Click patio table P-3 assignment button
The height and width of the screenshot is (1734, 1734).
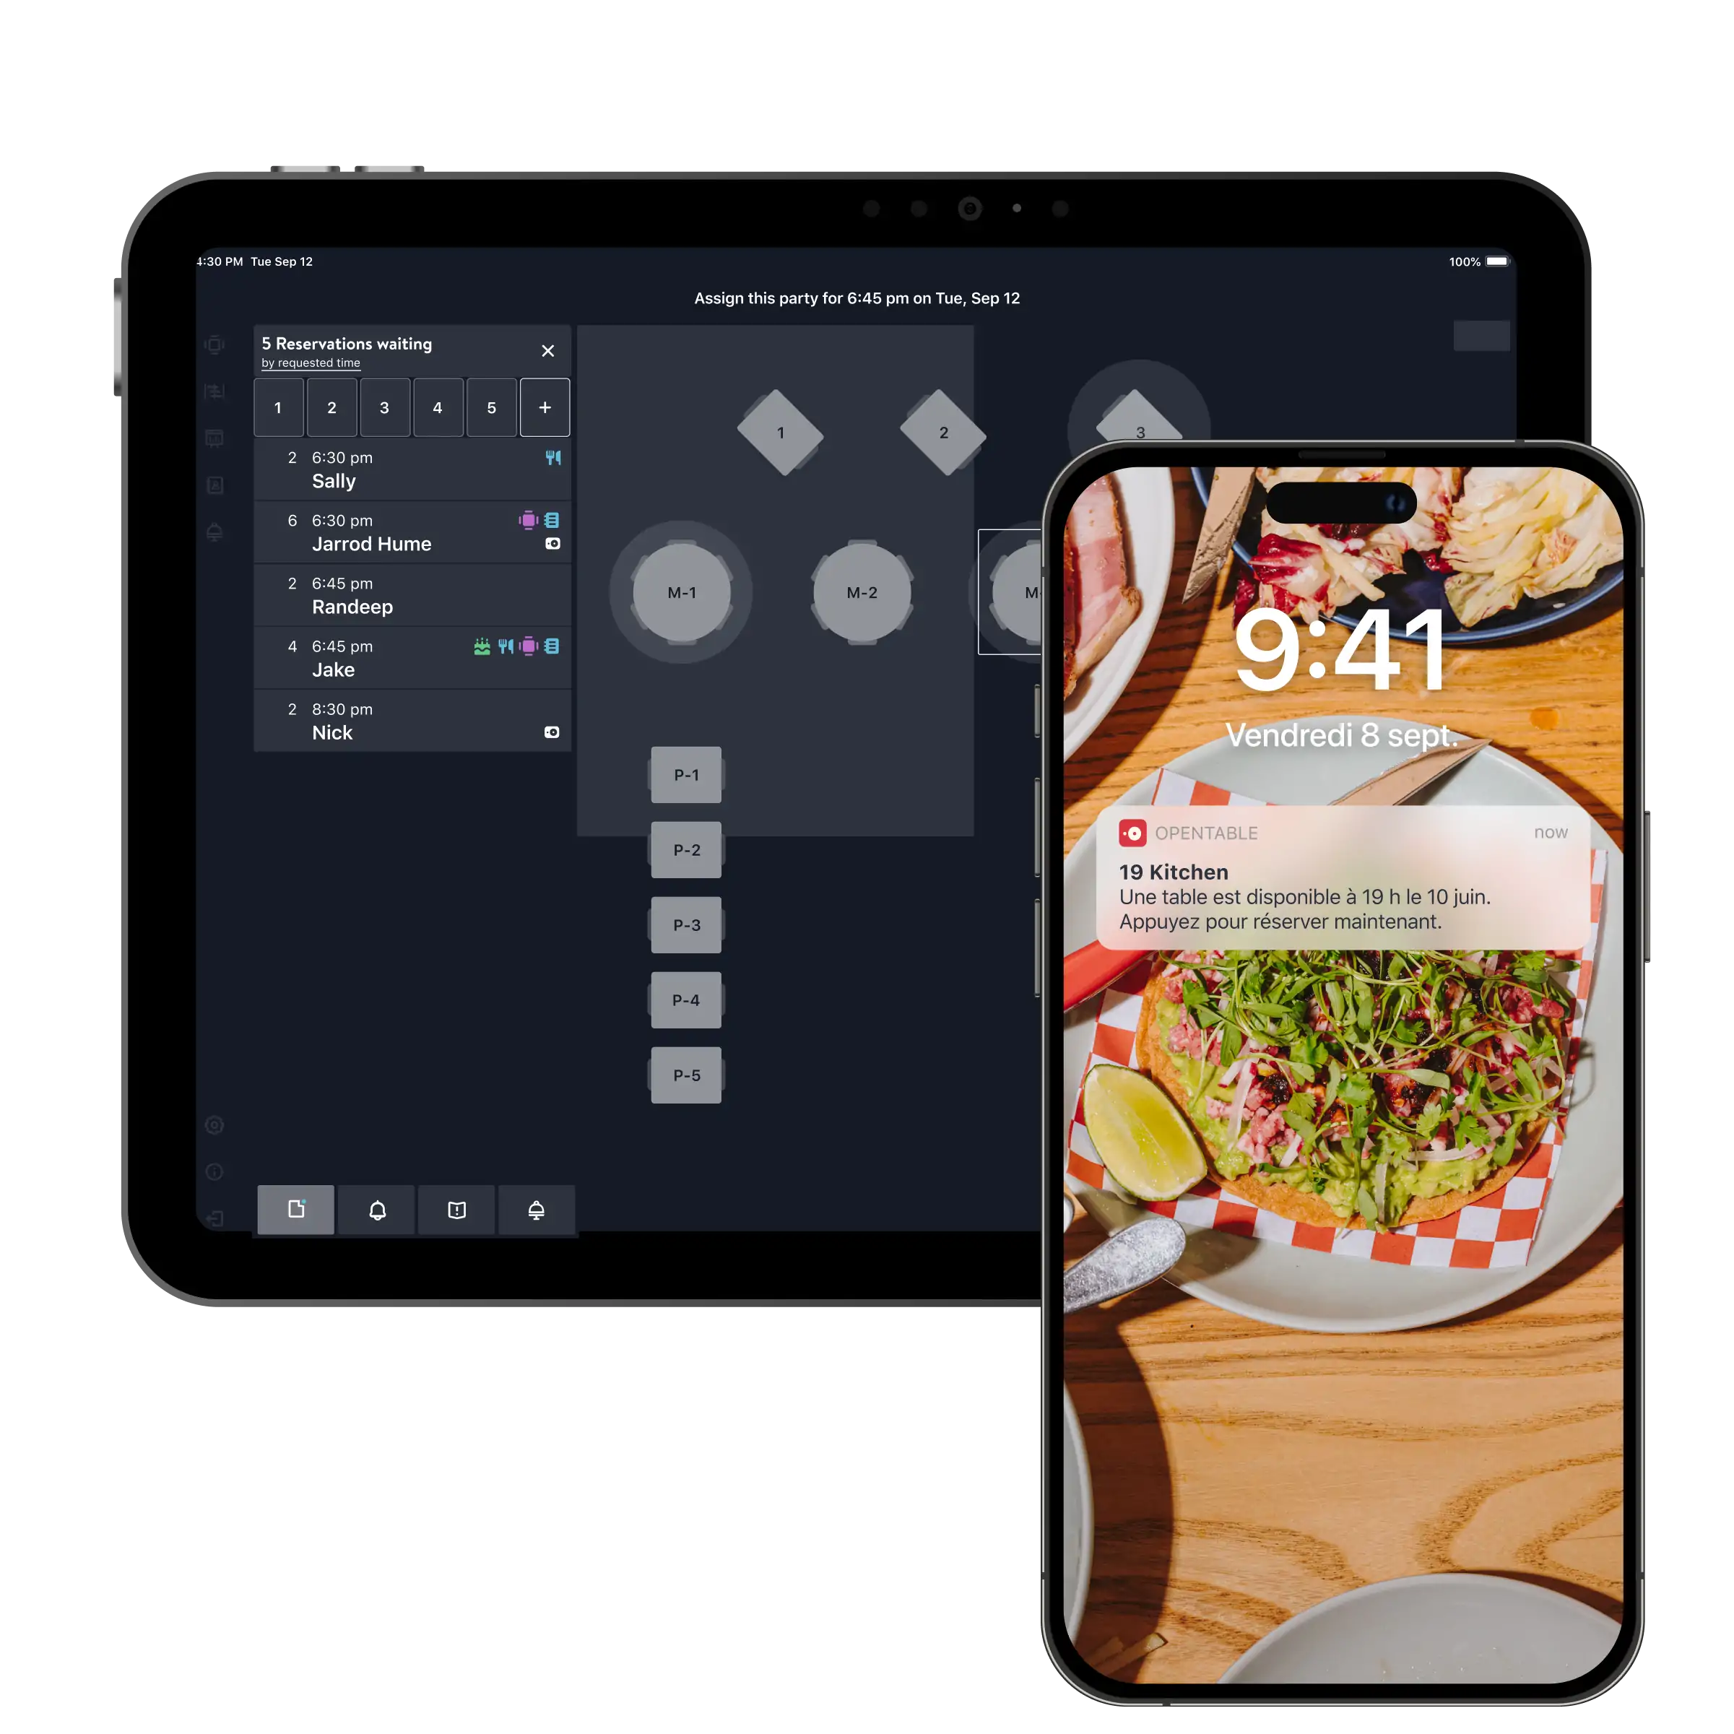click(x=686, y=924)
